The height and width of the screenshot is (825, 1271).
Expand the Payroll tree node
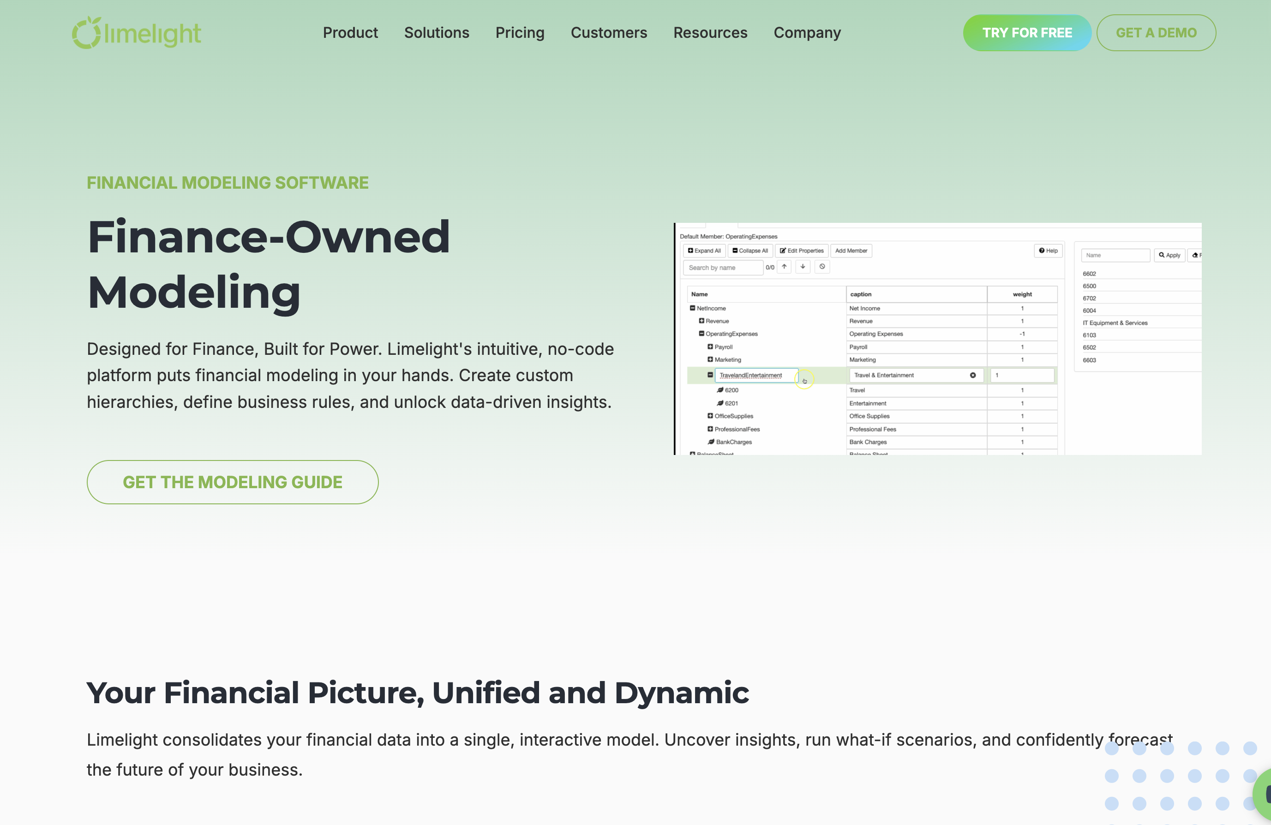pos(710,347)
